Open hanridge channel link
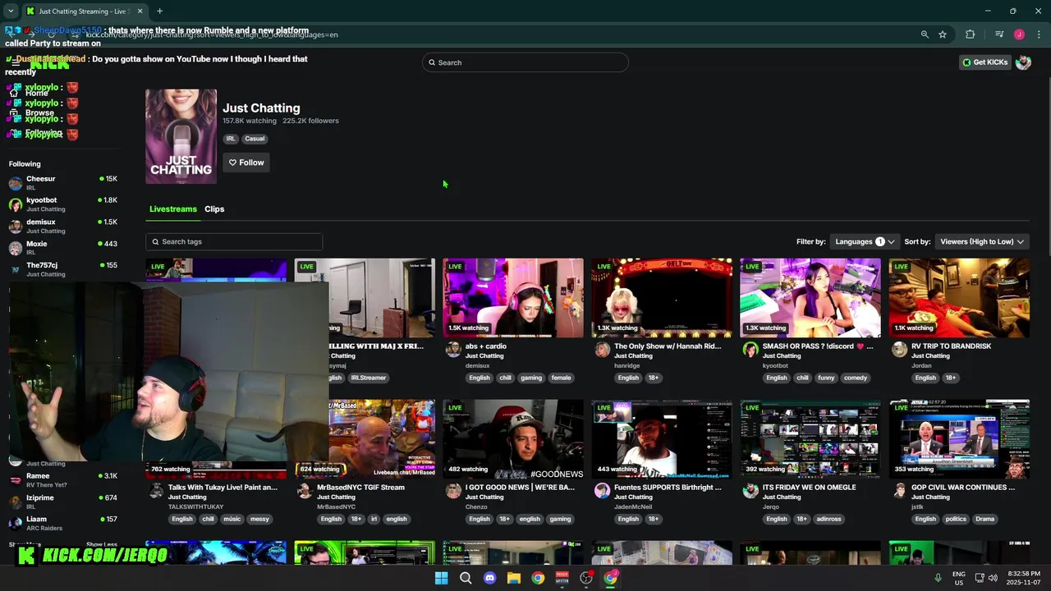This screenshot has width=1051, height=591. pos(627,366)
